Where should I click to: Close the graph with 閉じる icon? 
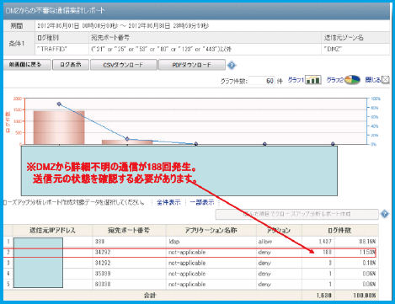[x=386, y=80]
